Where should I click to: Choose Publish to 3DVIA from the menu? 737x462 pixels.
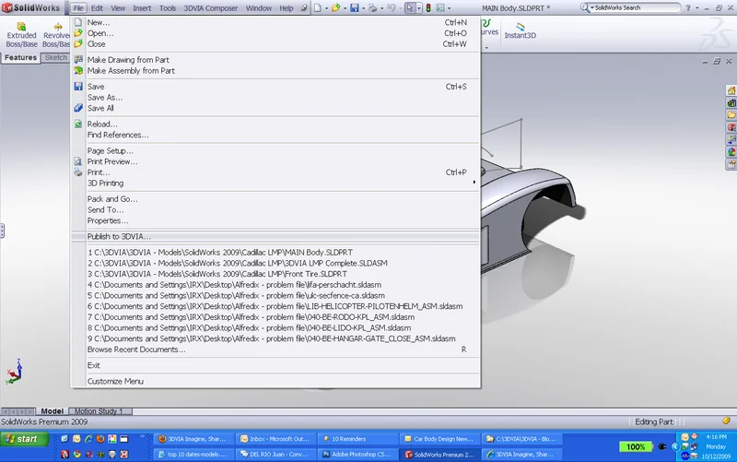coord(119,236)
